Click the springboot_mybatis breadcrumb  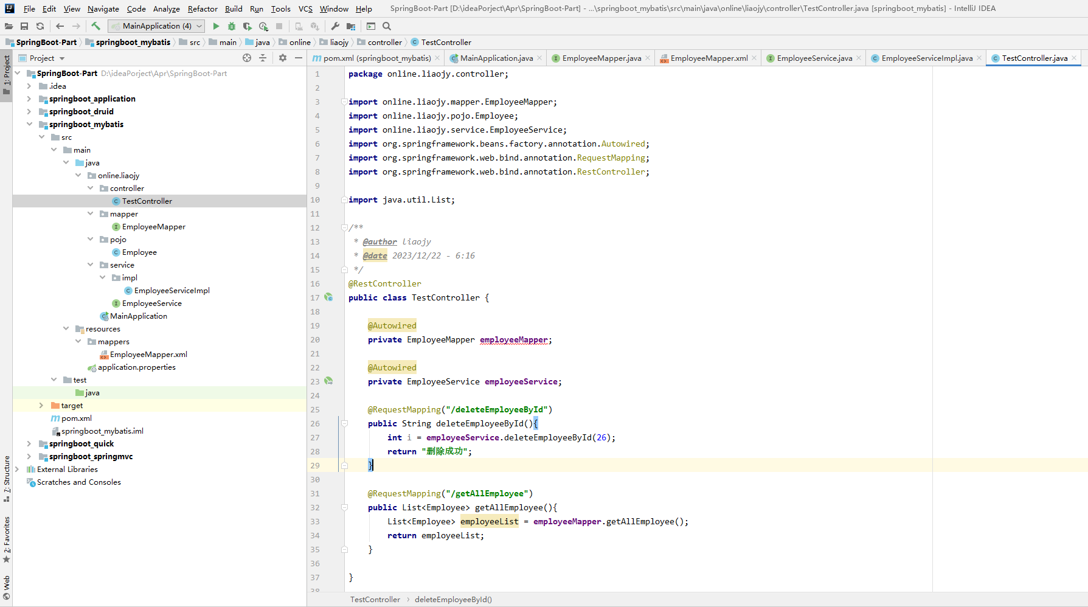click(133, 42)
